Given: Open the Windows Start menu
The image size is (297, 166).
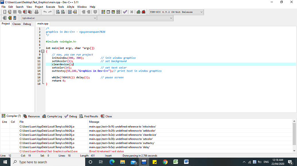Looking at the screenshot, I should [x=5, y=161].
